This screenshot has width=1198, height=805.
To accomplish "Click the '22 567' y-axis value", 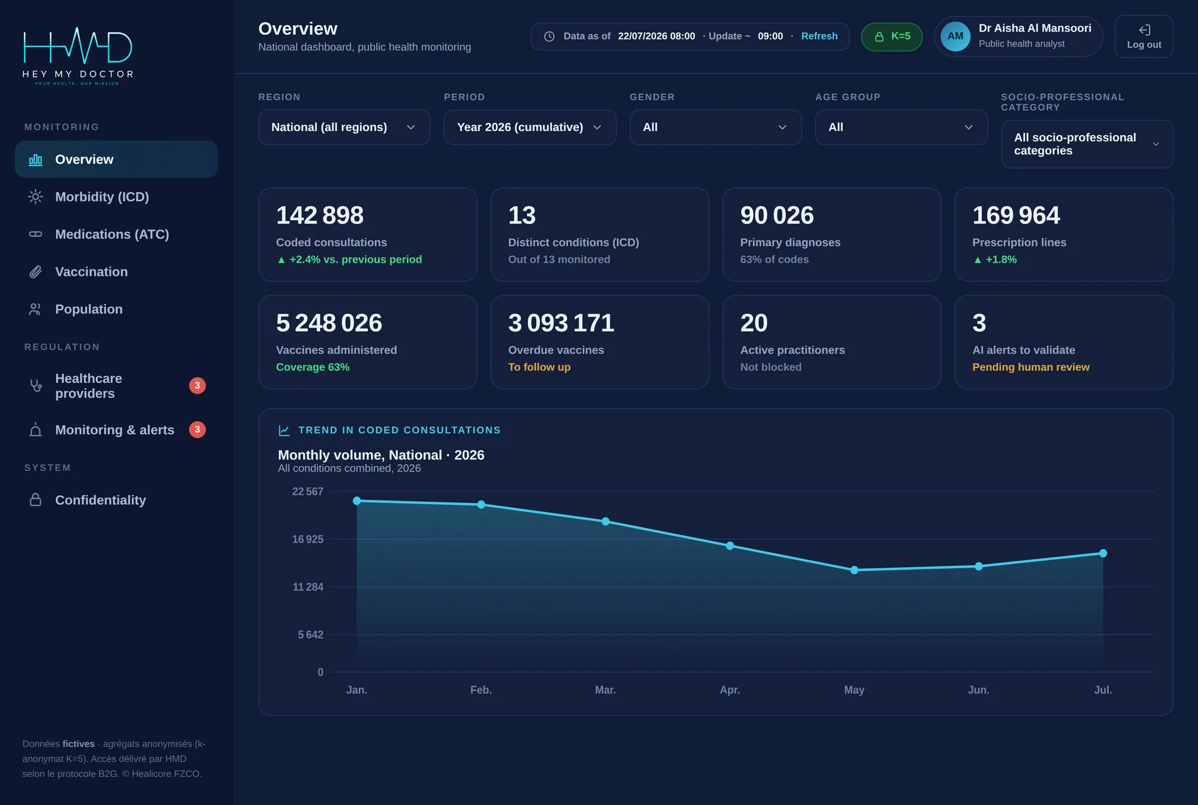I will [x=307, y=492].
